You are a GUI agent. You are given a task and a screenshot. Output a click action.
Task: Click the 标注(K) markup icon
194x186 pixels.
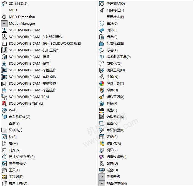[102, 50]
